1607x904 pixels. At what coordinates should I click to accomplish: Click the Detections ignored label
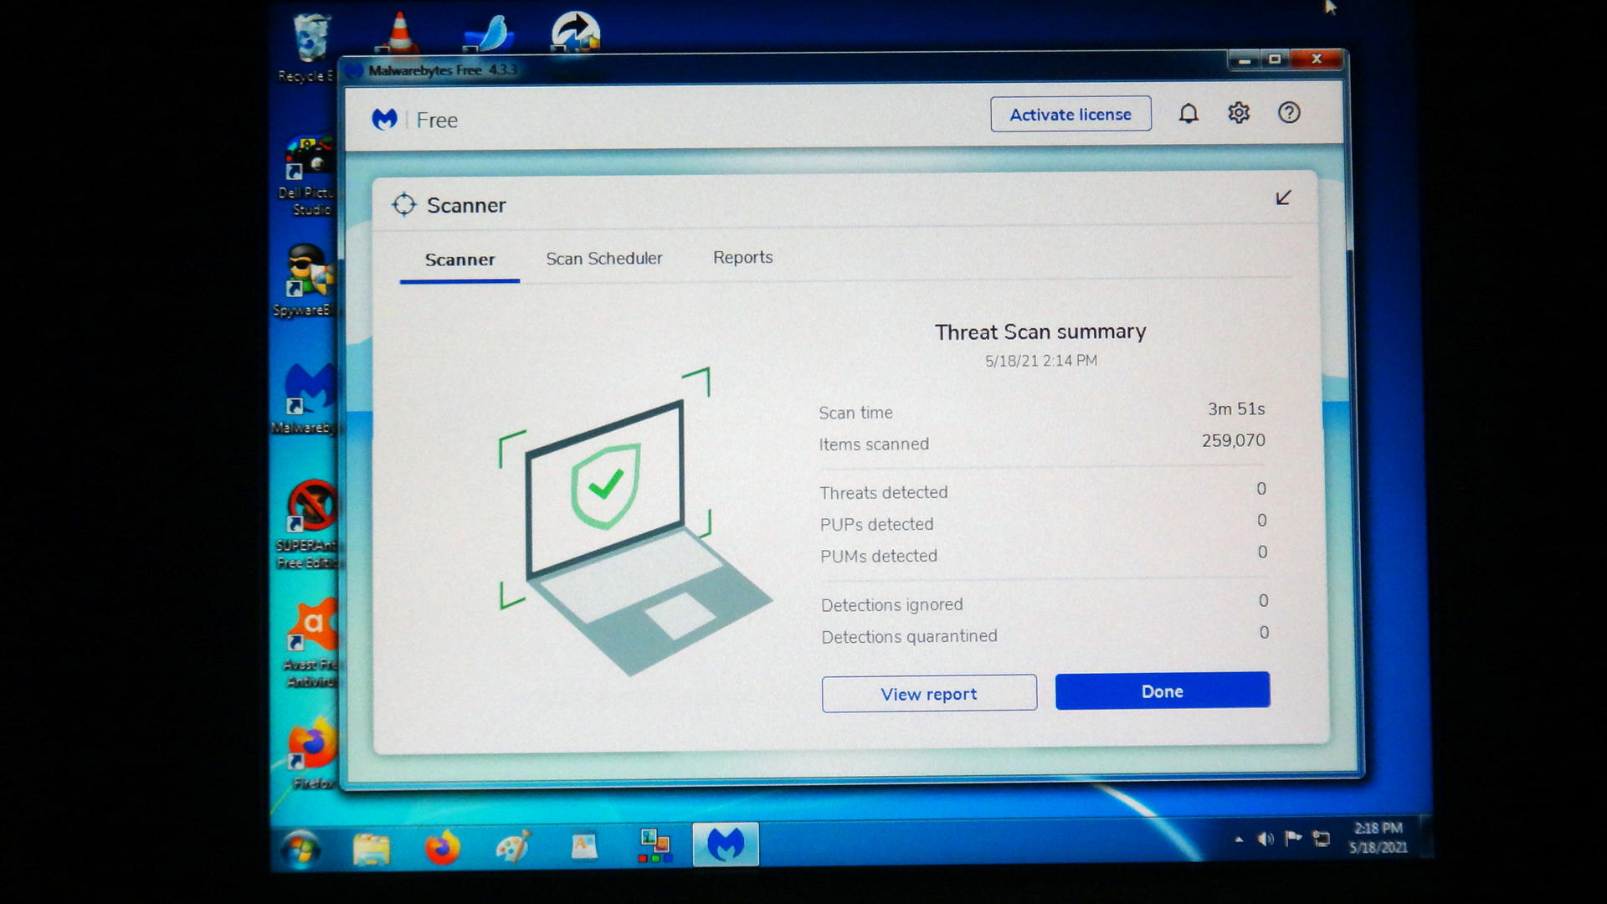pos(892,604)
